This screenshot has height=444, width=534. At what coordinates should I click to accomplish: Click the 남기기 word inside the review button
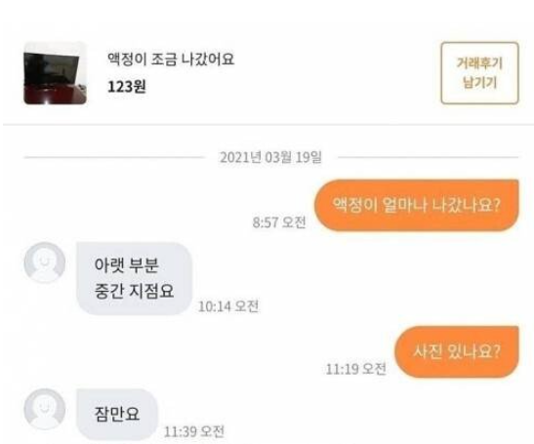click(479, 83)
